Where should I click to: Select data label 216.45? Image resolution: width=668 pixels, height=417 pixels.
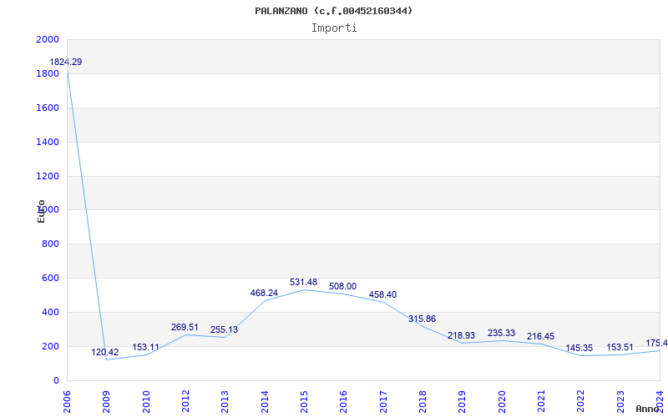540,336
